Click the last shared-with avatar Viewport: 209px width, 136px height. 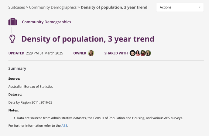(x=148, y=53)
